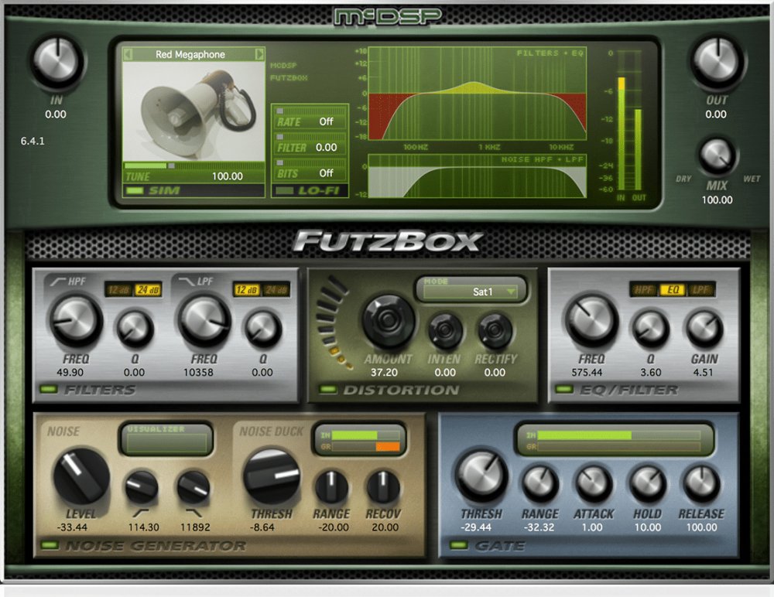This screenshot has width=774, height=597.
Task: Click the distortion RECTIFY knob
Action: 495,330
